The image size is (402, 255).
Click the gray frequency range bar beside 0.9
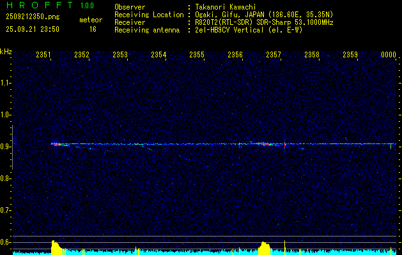point(12,147)
